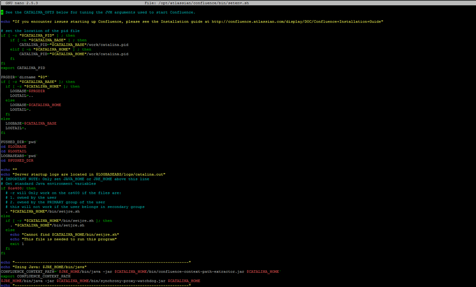Click the "export CATALINA_PID" line
Image resolution: width=476 pixels, height=287 pixels.
click(x=23, y=68)
